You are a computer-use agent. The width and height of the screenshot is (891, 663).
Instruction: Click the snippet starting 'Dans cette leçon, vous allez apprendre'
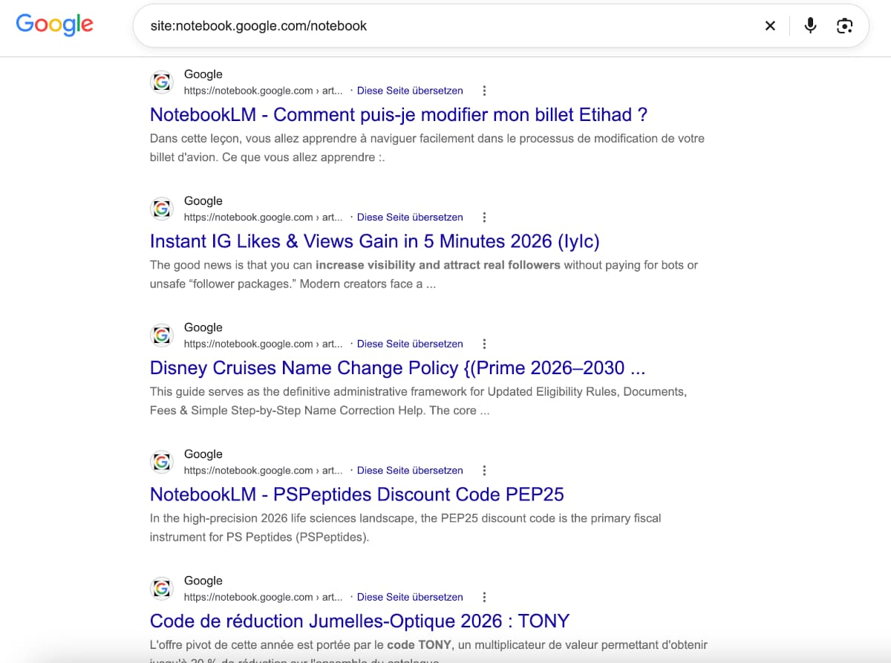coord(427,148)
